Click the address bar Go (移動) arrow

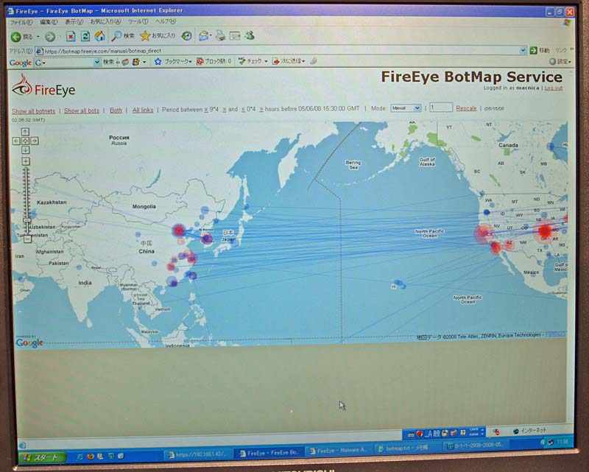pyautogui.click(x=533, y=50)
